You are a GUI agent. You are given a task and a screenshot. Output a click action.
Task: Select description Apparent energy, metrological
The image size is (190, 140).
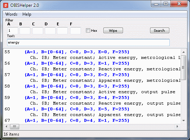[105, 80]
